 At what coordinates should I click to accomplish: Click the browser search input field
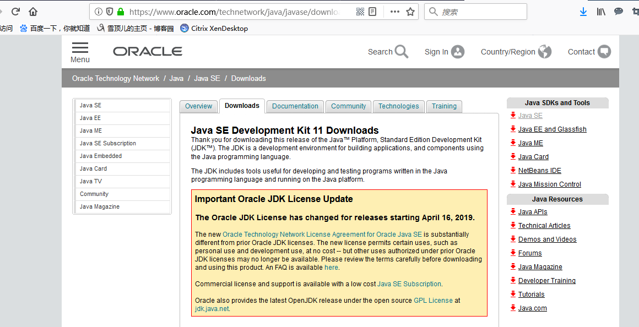(475, 12)
